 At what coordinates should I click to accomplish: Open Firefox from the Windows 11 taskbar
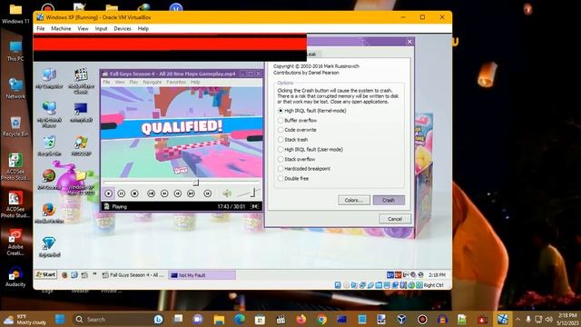point(300,319)
